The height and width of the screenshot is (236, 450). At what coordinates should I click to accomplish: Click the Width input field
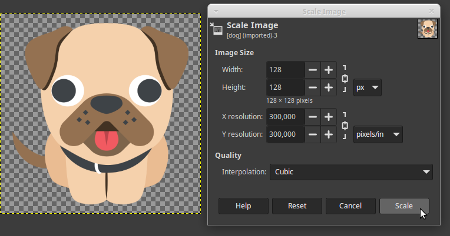pyautogui.click(x=285, y=70)
